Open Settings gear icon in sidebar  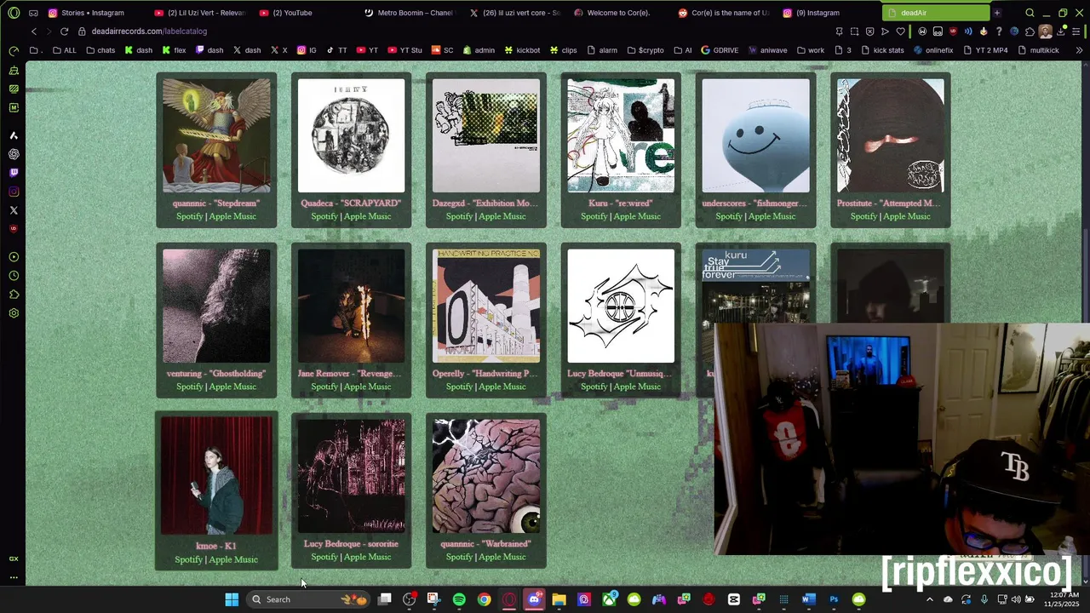click(14, 313)
